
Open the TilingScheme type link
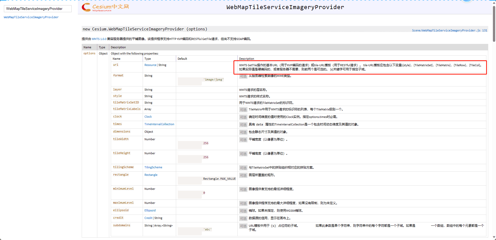153,167
